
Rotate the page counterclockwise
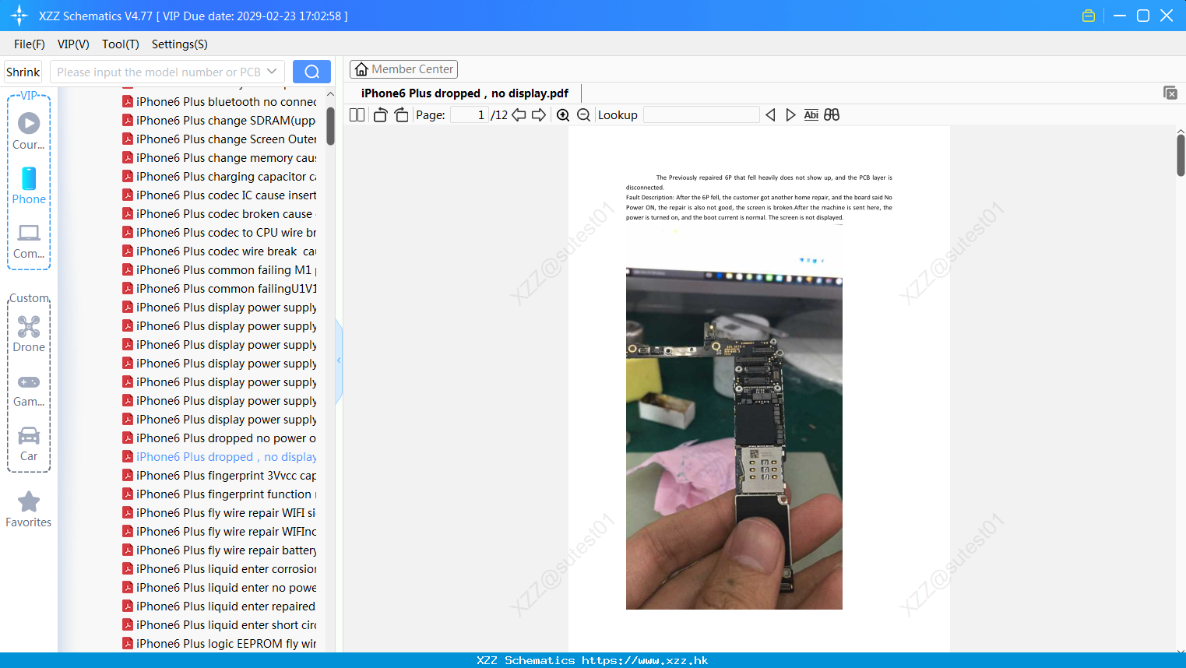[x=380, y=115]
